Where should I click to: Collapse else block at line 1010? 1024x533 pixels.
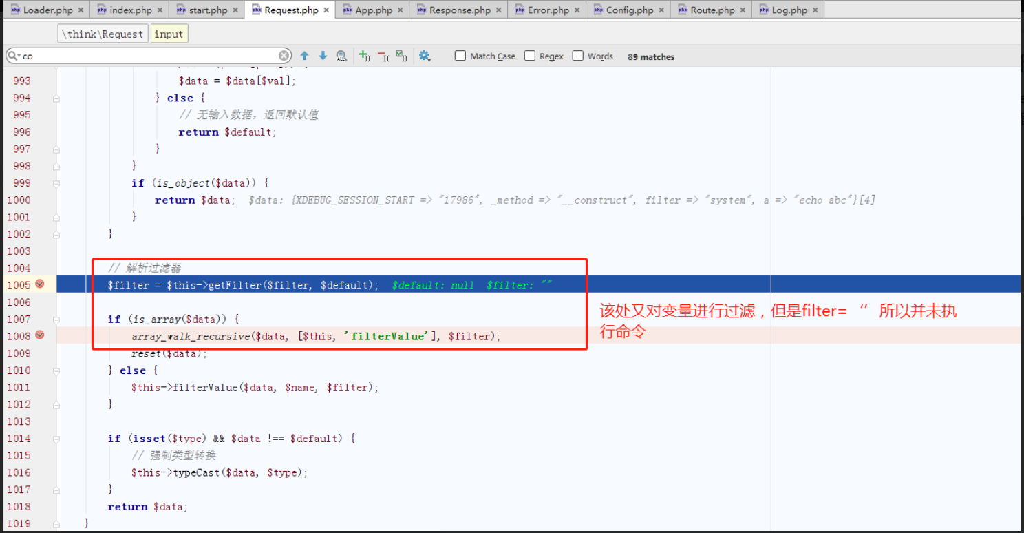[x=56, y=370]
